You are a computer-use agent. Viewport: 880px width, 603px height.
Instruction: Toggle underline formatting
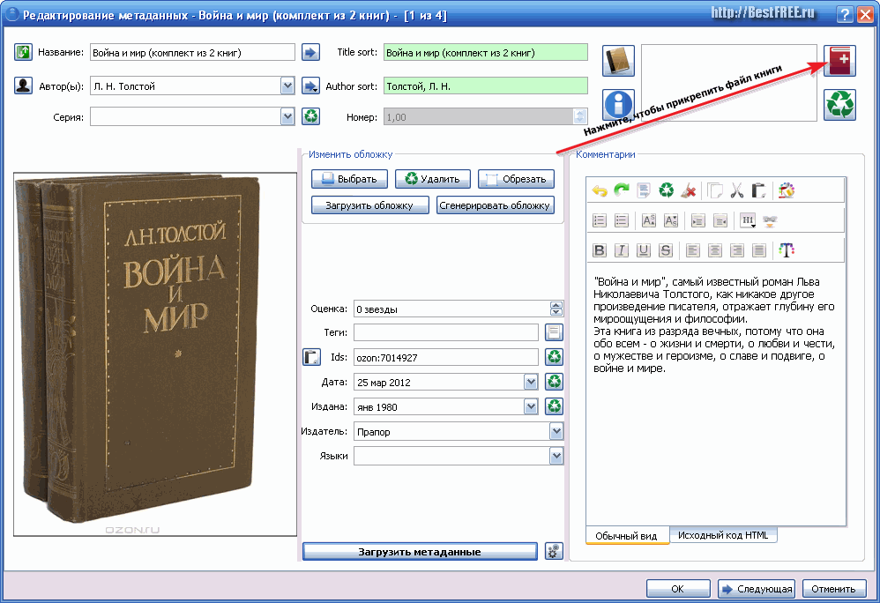point(644,250)
